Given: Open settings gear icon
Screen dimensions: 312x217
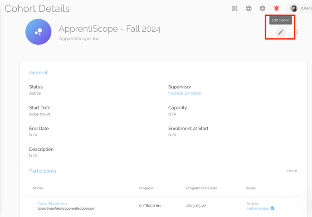Looking at the screenshot, I should (263, 8).
